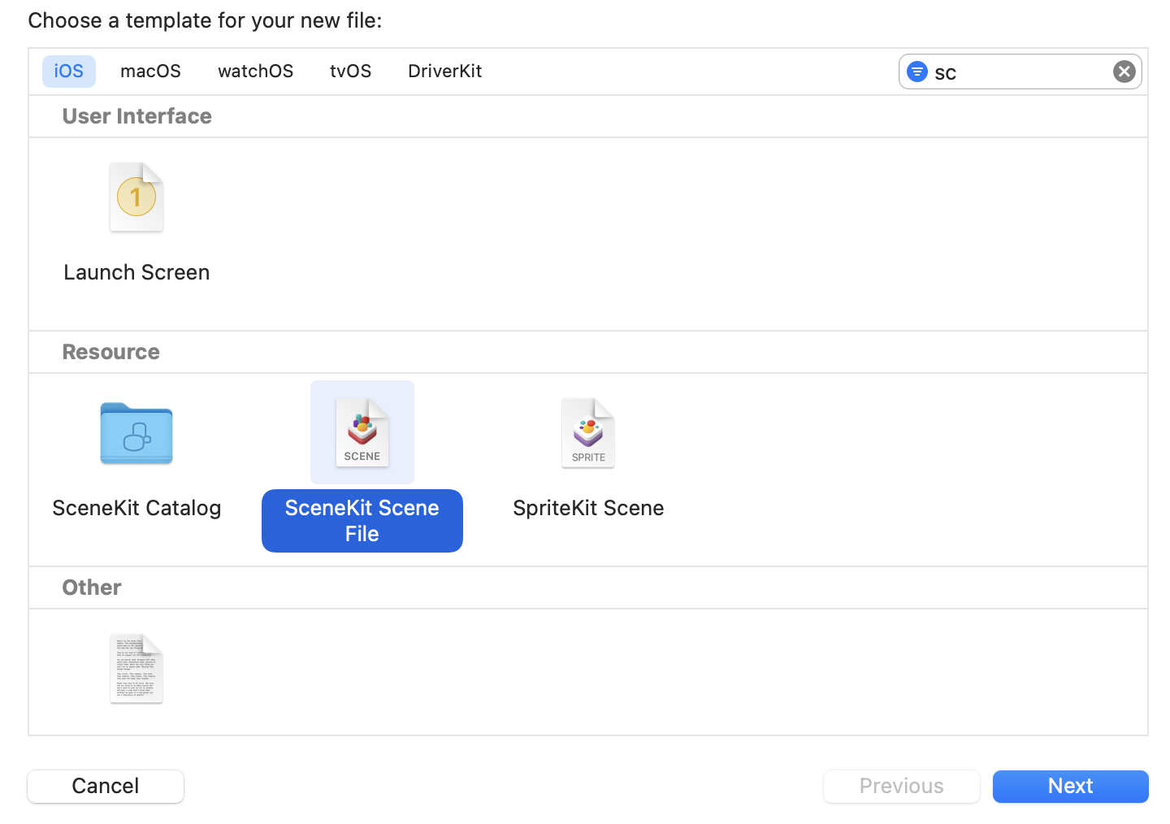Pick the SpriteKit Scene file icon
Image resolution: width=1170 pixels, height=824 pixels.
588,433
